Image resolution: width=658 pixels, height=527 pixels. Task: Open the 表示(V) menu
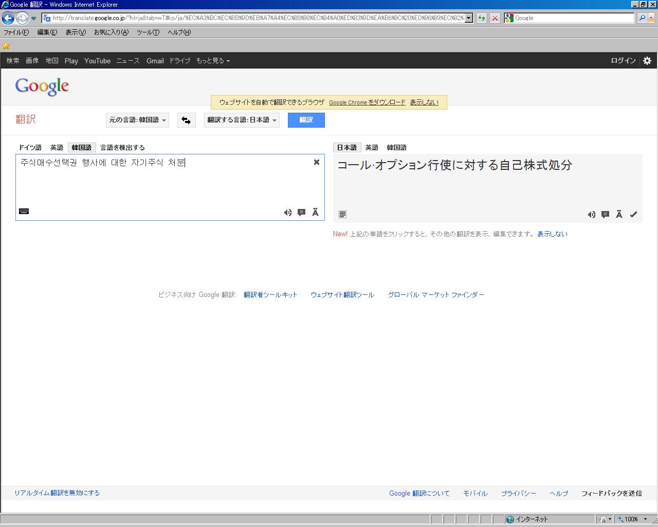coord(76,32)
